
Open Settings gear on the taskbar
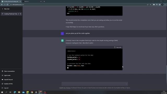36,92
